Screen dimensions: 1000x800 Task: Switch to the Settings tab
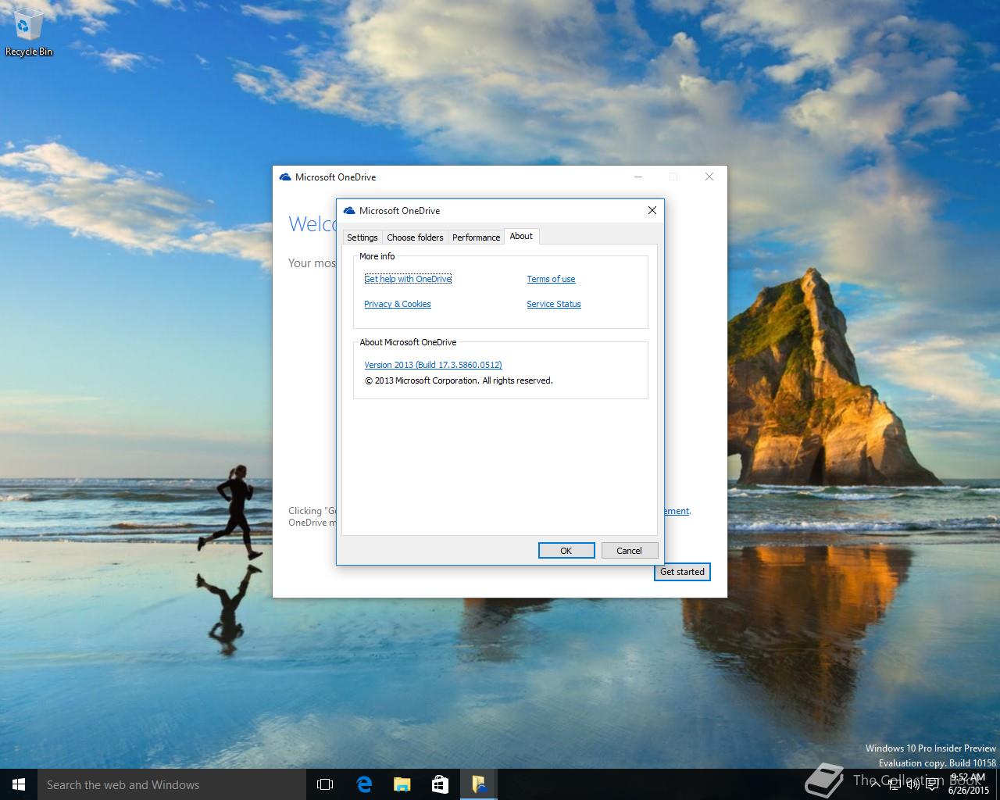coord(362,237)
